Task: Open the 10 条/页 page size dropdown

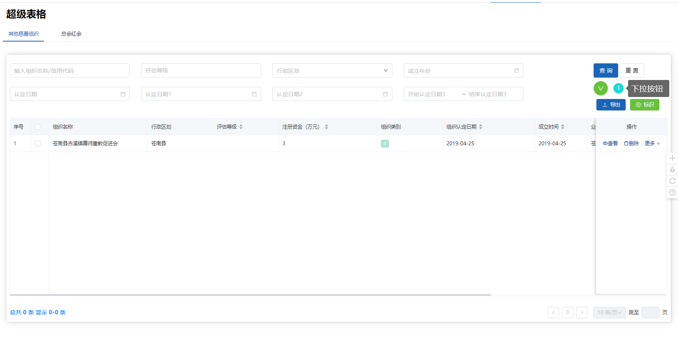Action: 609,312
